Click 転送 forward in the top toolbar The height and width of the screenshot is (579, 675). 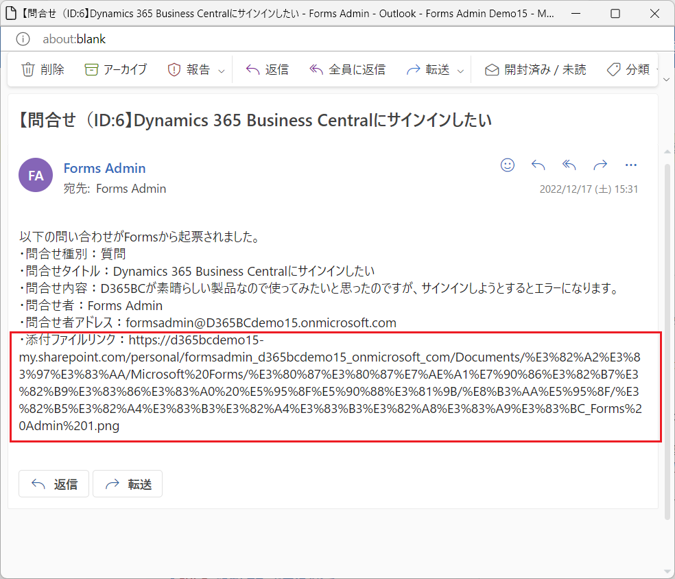click(x=428, y=70)
